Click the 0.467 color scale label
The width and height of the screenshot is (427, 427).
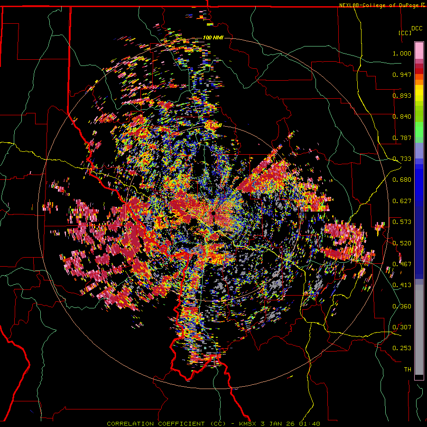tap(402, 264)
